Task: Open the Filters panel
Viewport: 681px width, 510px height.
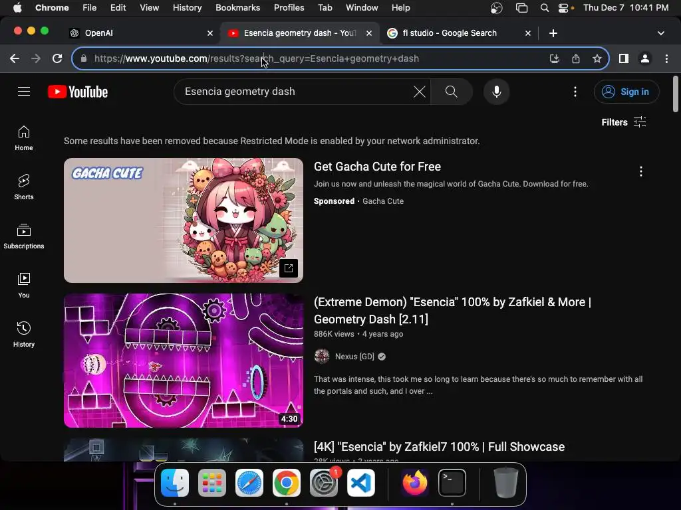Action: pyautogui.click(x=624, y=122)
